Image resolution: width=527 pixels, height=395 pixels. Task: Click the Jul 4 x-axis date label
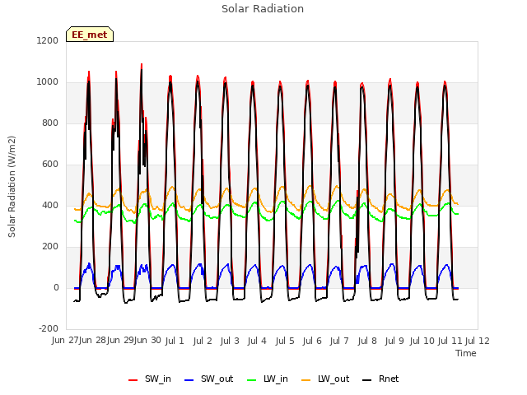coord(257,341)
